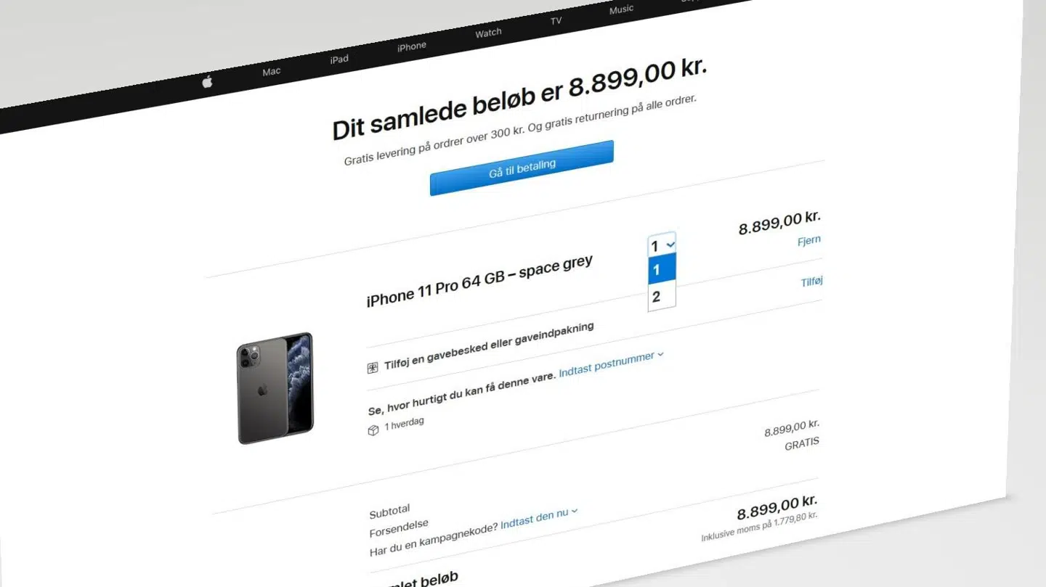Select quantity 1 in dropdown list

coord(662,269)
